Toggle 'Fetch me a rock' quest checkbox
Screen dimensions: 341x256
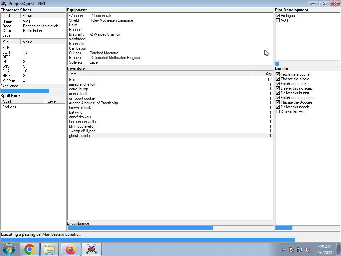278,84
